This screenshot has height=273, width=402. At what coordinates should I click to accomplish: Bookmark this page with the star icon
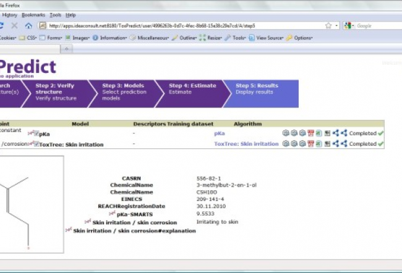pyautogui.click(x=328, y=25)
